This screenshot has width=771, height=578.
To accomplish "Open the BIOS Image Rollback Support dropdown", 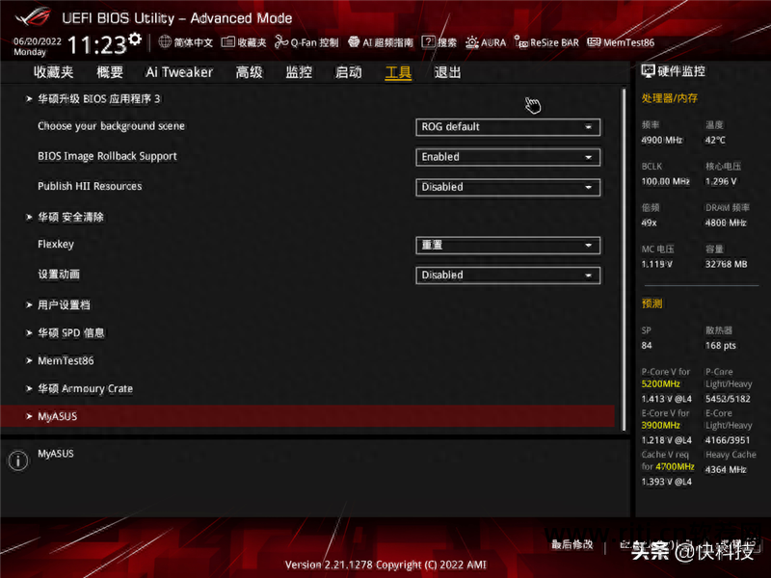I will point(508,157).
